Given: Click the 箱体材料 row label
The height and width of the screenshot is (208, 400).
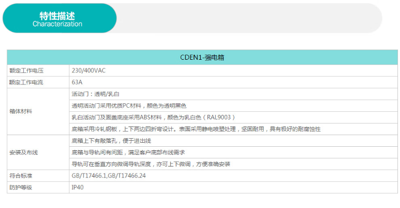Looking at the screenshot, I should click(20, 111).
